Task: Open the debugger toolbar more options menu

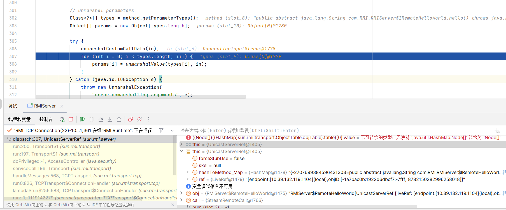Action: point(149,119)
